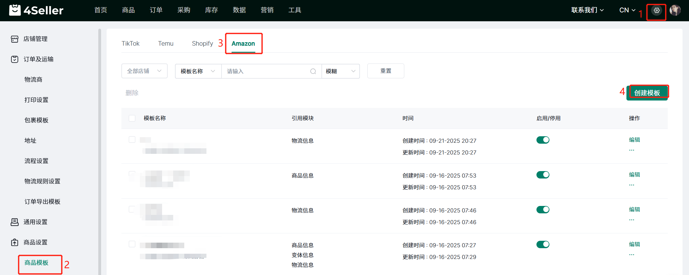Click the search magnifier icon
The image size is (689, 275).
(313, 71)
